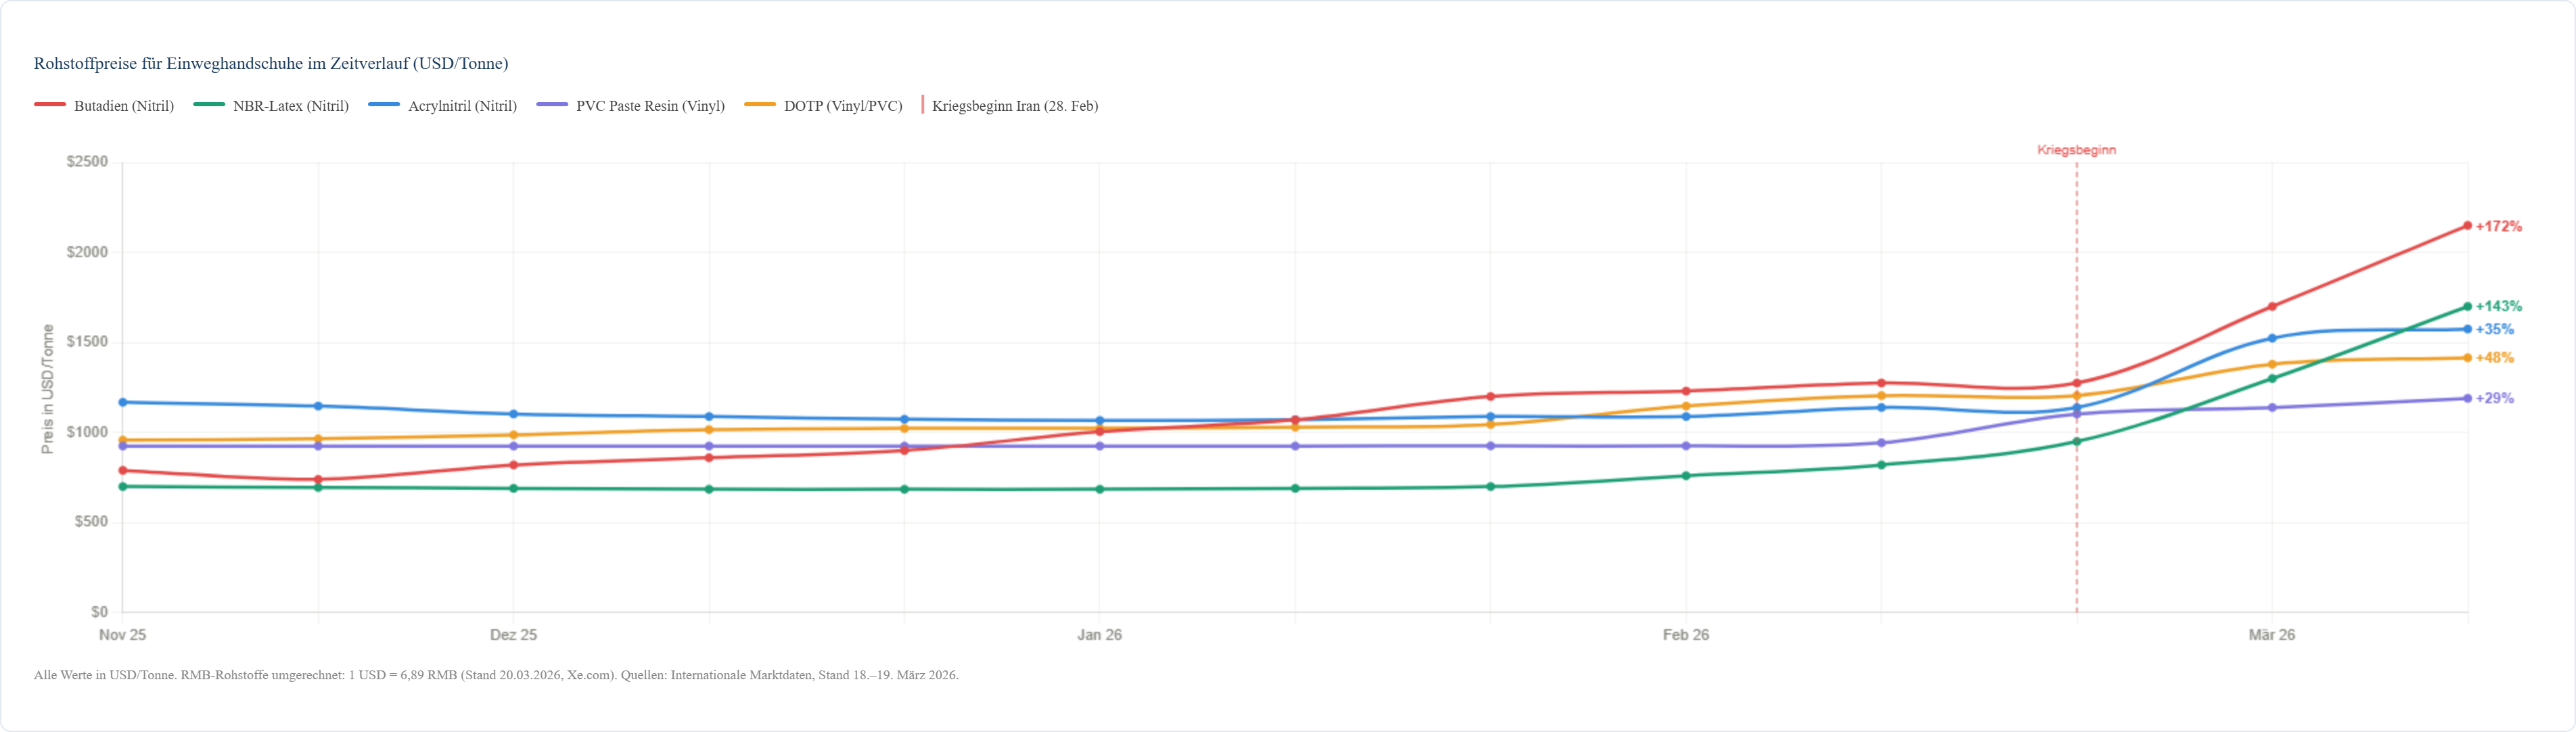2576x732 pixels.
Task: Toggle Acrylnitril (Nitril) legend entry
Action: 462,106
